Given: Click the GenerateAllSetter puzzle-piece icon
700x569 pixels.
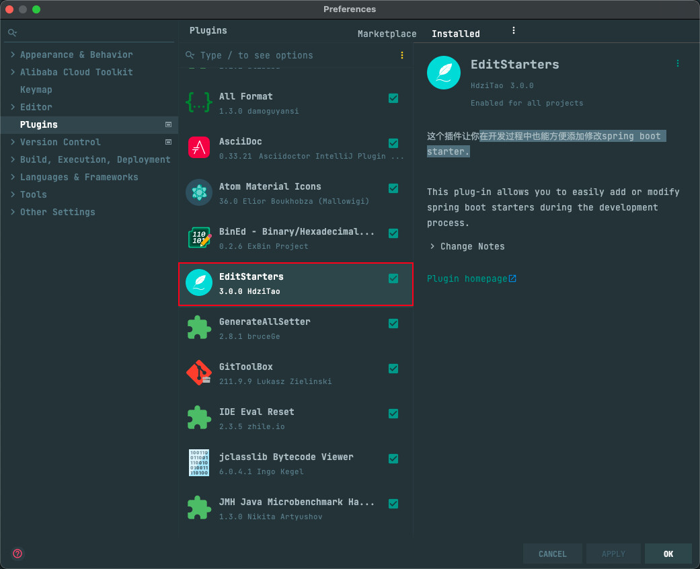Looking at the screenshot, I should coord(198,328).
